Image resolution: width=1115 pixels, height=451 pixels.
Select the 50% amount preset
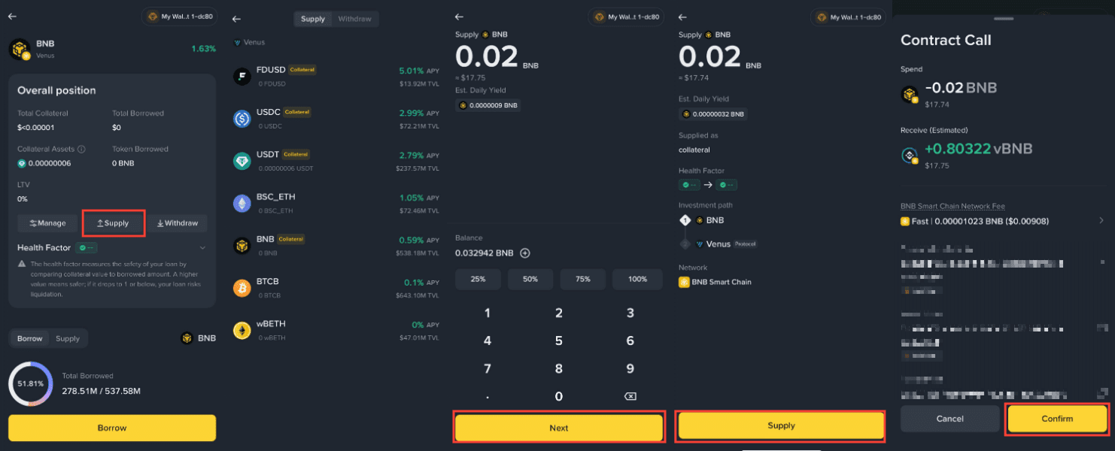(530, 279)
